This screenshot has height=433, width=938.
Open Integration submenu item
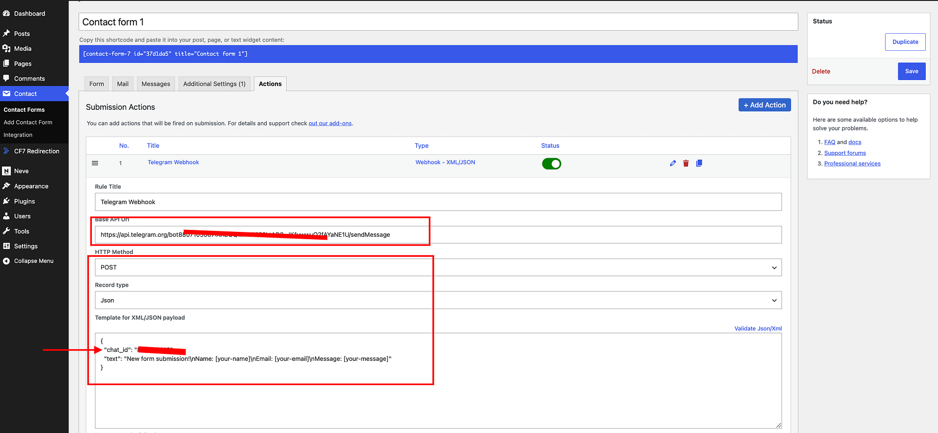(18, 135)
